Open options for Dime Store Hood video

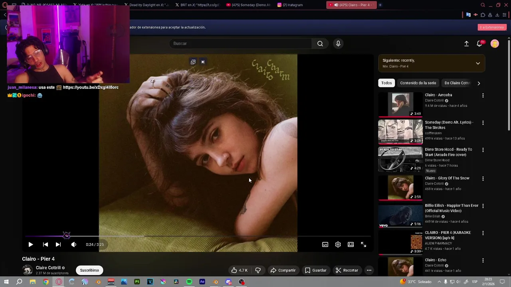tap(483, 150)
